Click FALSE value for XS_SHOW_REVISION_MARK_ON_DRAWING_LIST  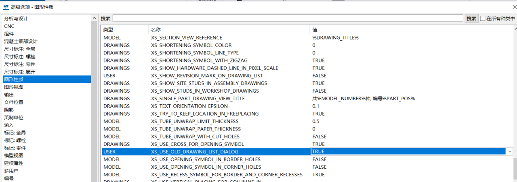coord(319,76)
